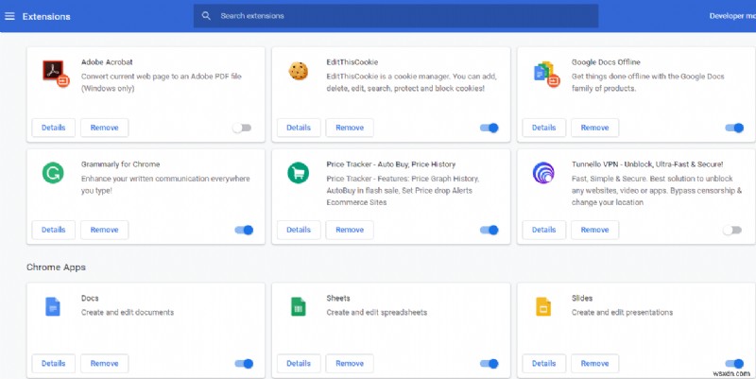Click the Slides app icon
Viewport: 756px width, 379px height.
point(543,306)
